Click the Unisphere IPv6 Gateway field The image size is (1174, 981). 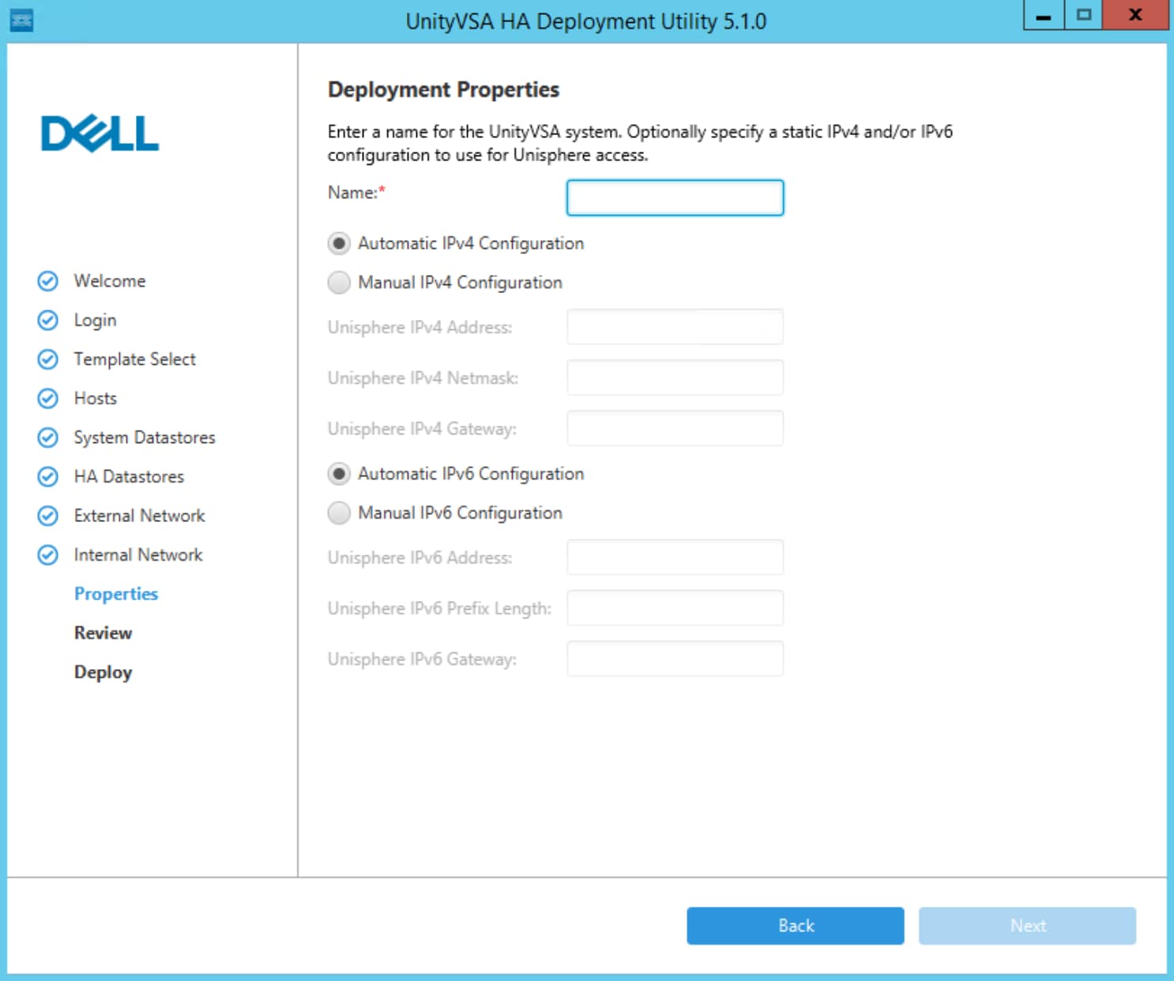[x=675, y=659]
